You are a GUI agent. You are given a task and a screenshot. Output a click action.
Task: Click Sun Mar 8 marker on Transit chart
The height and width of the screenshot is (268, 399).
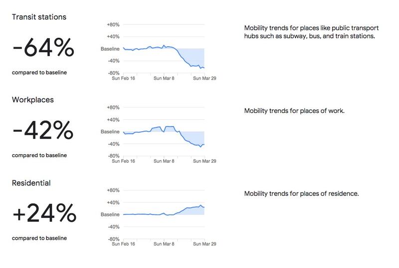(x=164, y=78)
